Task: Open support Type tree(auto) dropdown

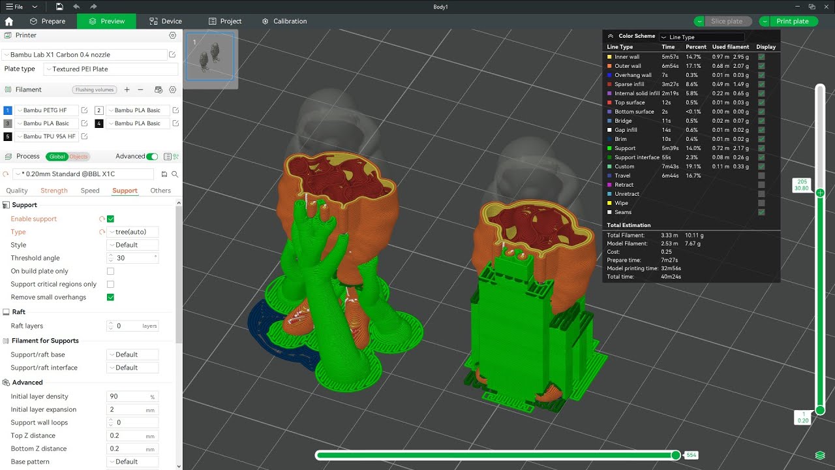Action: pos(132,232)
